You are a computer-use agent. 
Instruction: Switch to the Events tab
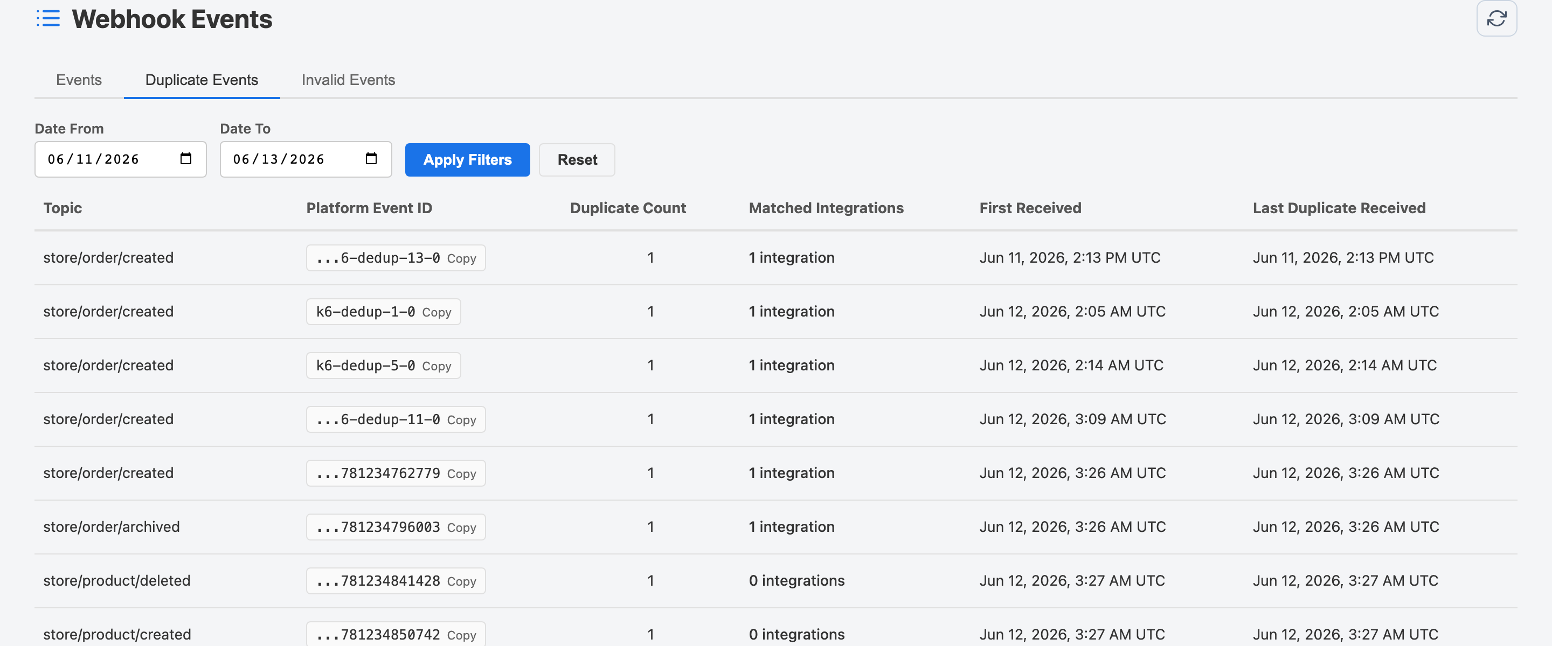tap(79, 80)
